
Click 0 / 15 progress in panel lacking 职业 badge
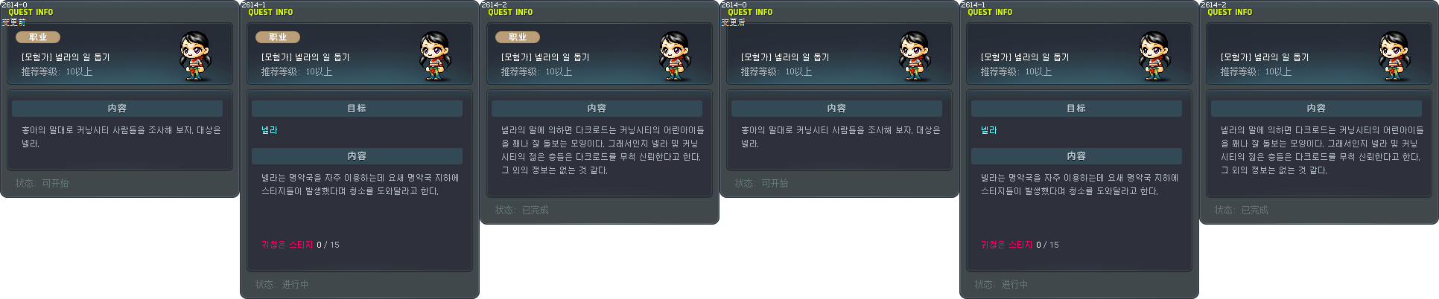point(1047,245)
